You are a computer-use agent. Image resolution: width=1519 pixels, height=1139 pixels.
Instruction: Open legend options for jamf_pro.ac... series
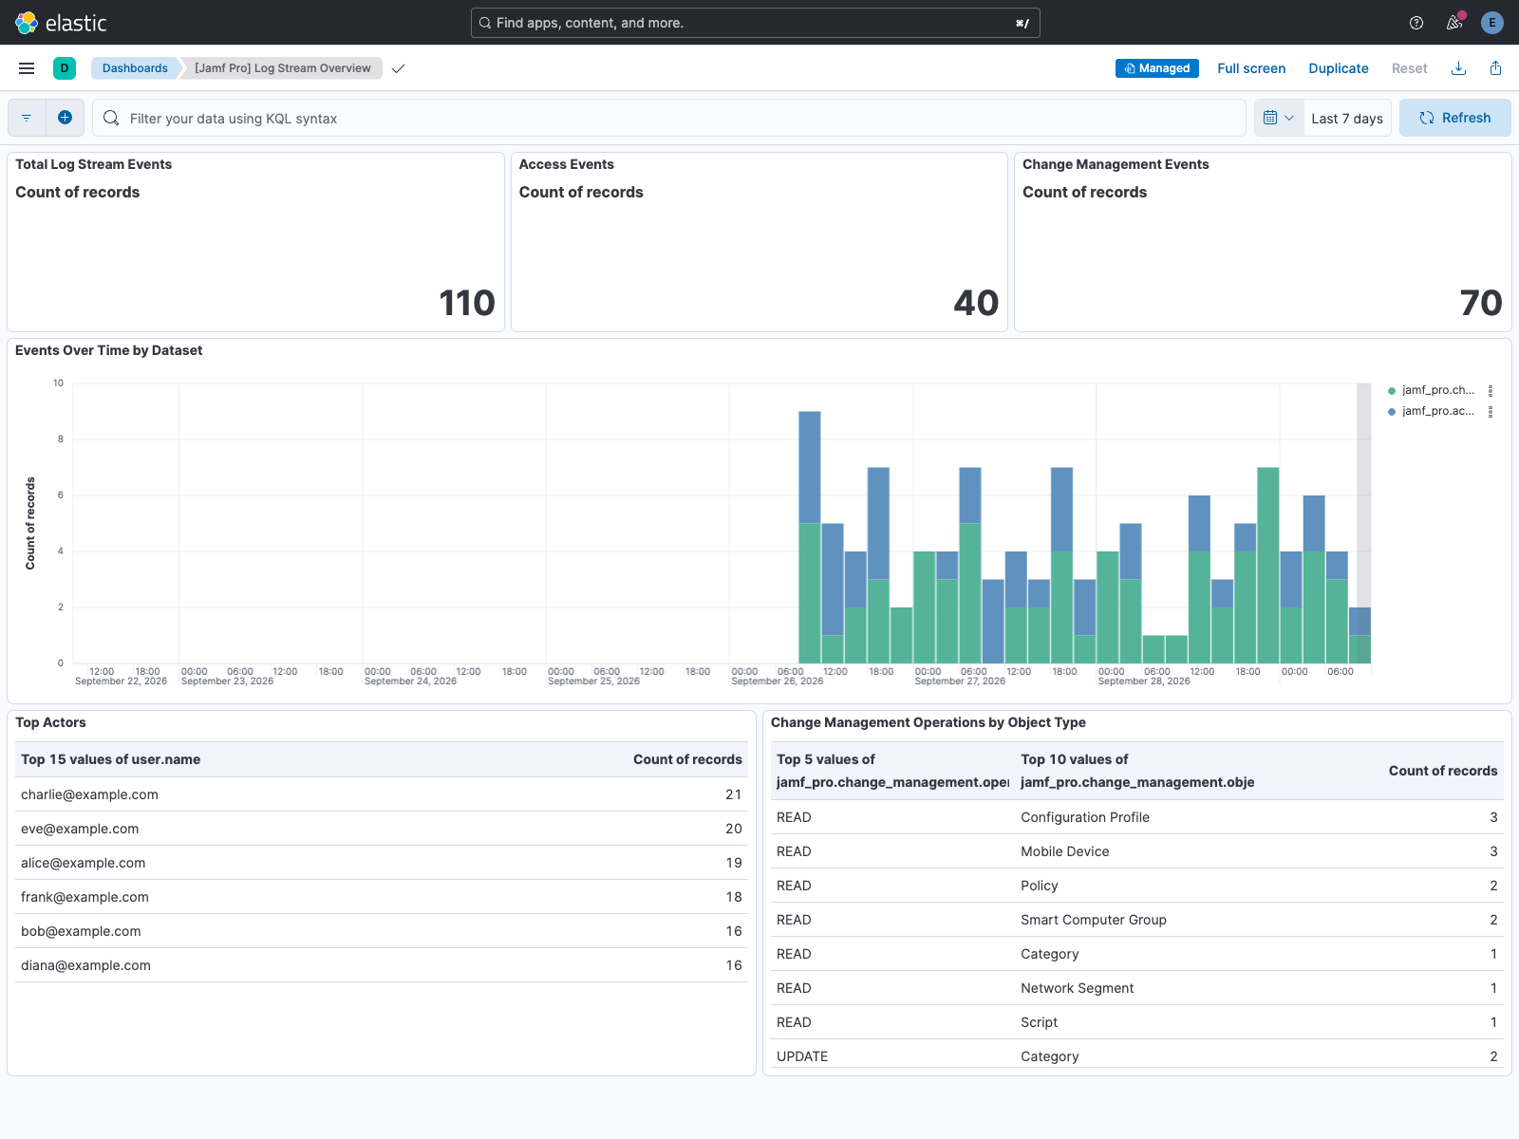pos(1491,412)
